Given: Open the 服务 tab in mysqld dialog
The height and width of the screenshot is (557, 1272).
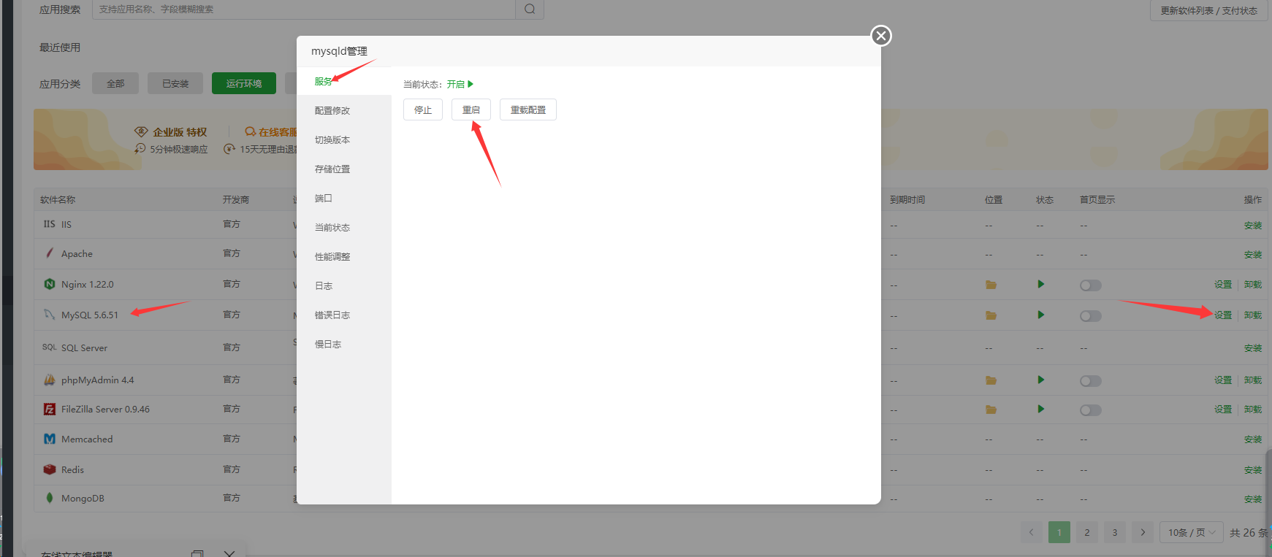Looking at the screenshot, I should pyautogui.click(x=344, y=81).
